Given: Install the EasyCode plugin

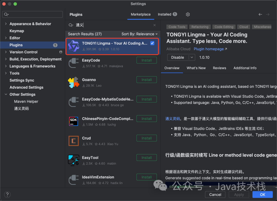Looking at the screenshot, I should point(147,60).
